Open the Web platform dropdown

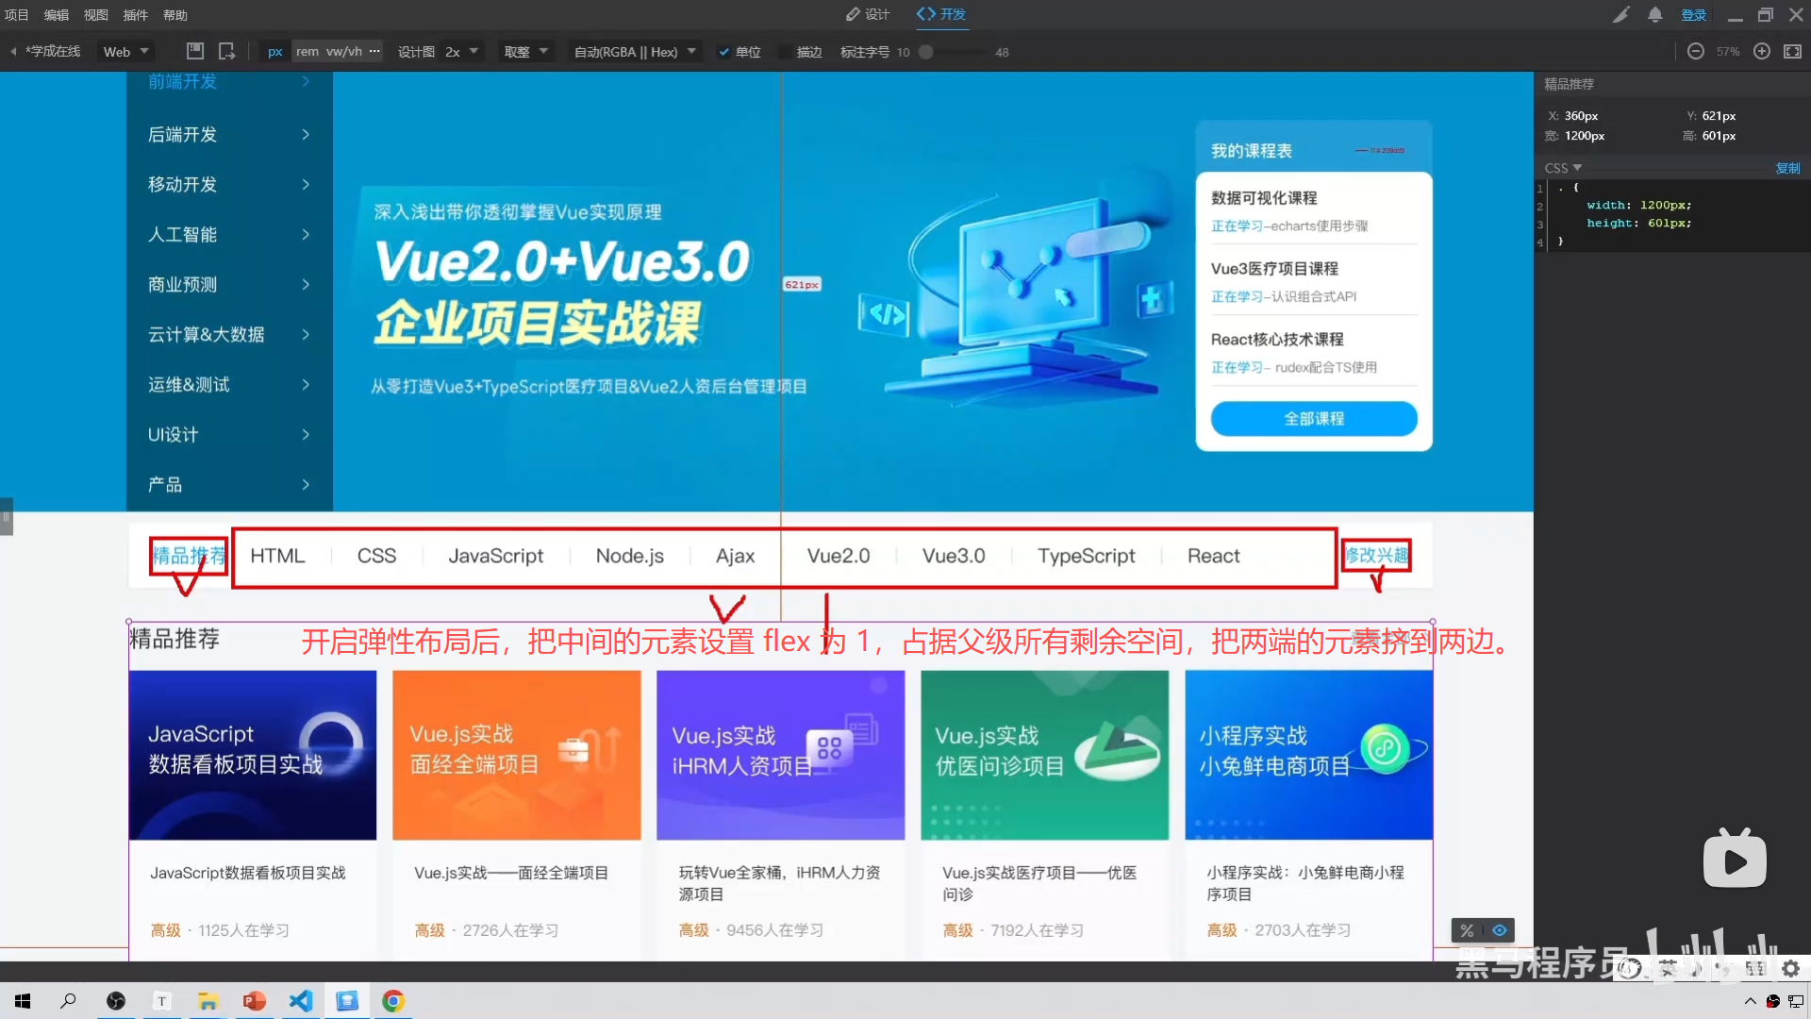coord(125,52)
